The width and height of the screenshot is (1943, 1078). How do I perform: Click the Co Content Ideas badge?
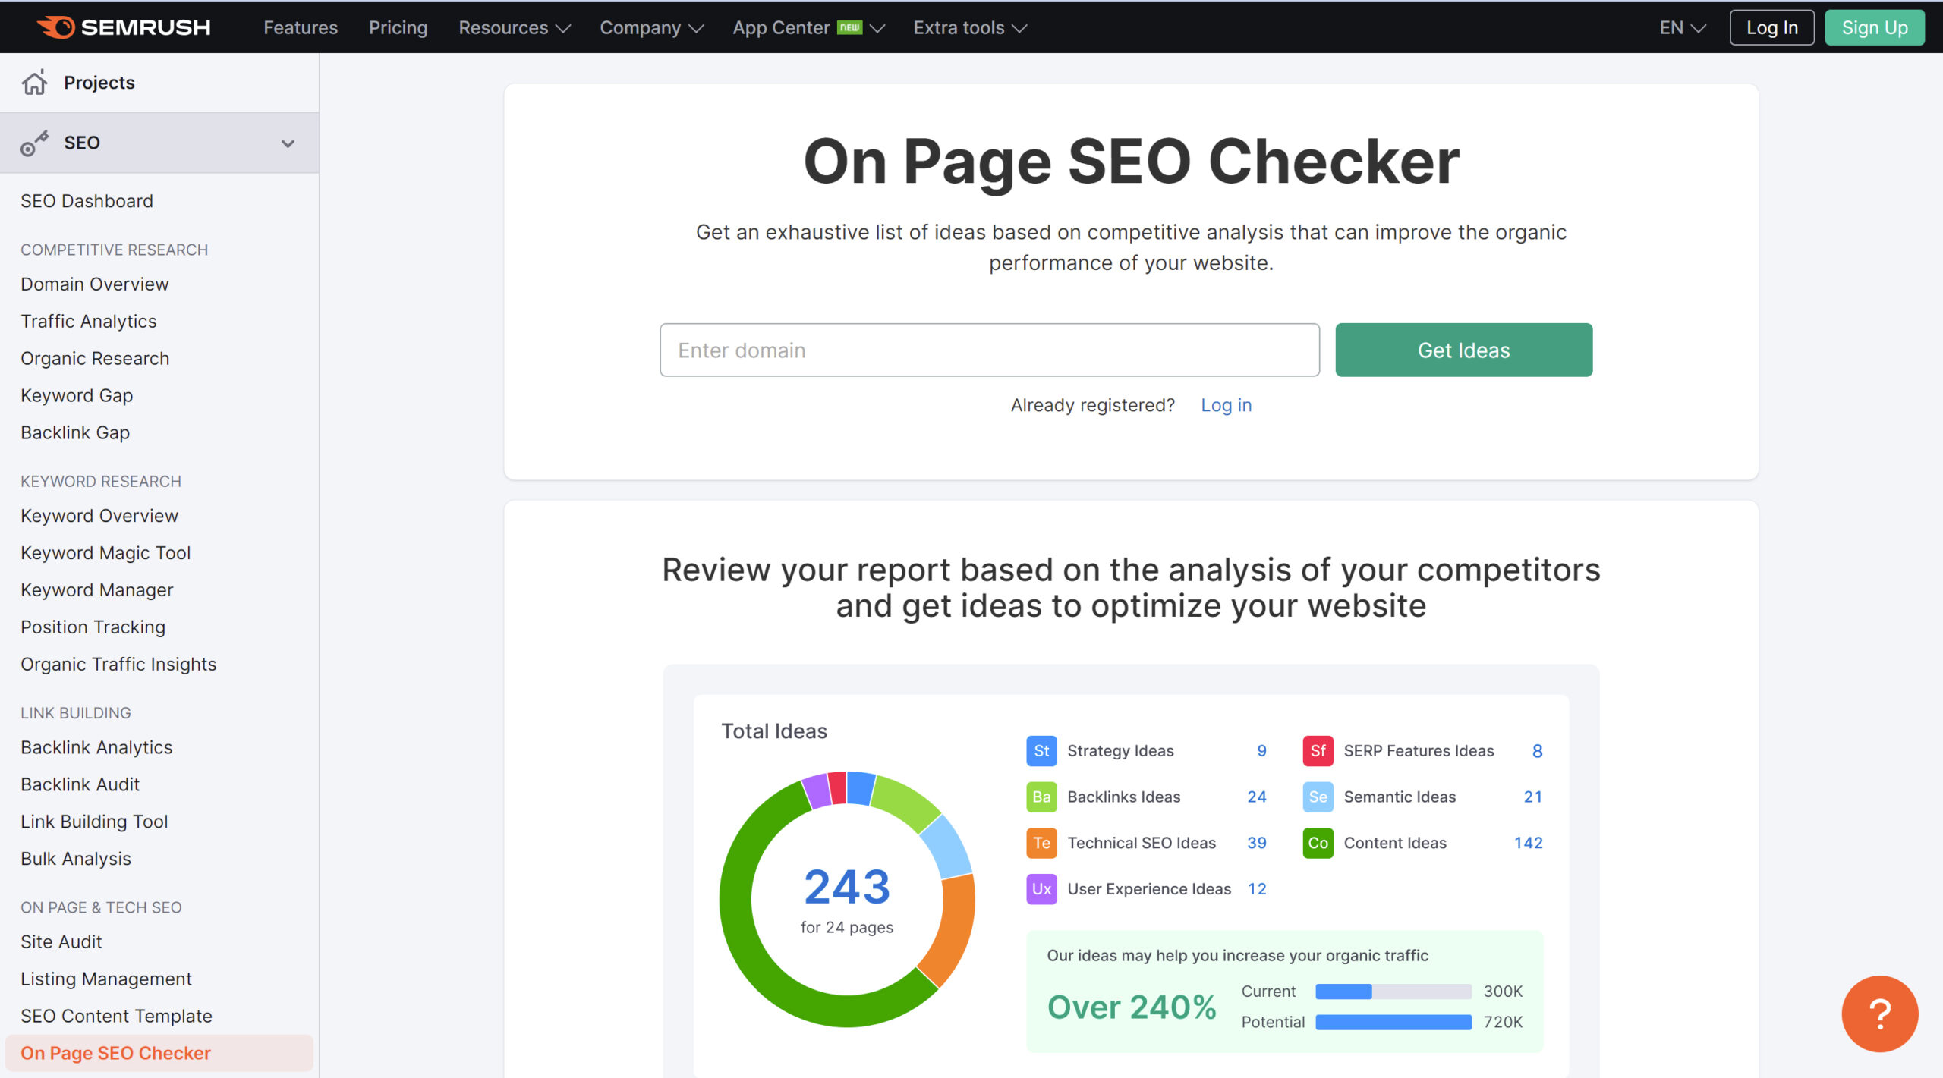click(1318, 843)
